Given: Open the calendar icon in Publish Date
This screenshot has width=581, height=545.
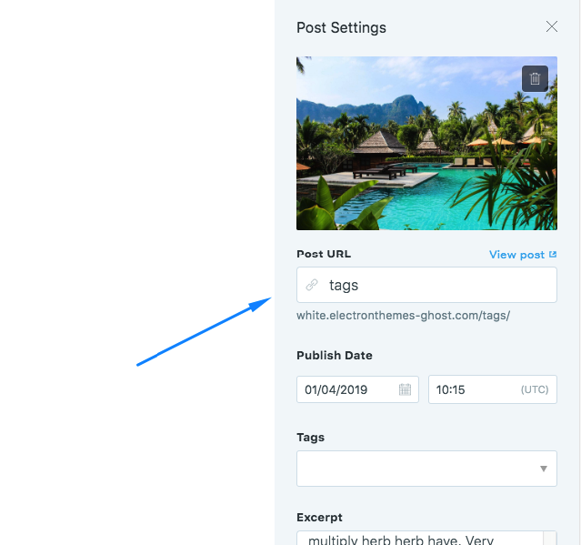Looking at the screenshot, I should [x=405, y=389].
